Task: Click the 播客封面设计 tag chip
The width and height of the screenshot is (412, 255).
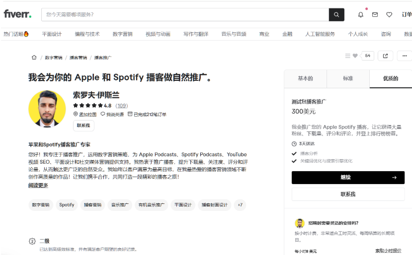Action: click(x=214, y=205)
